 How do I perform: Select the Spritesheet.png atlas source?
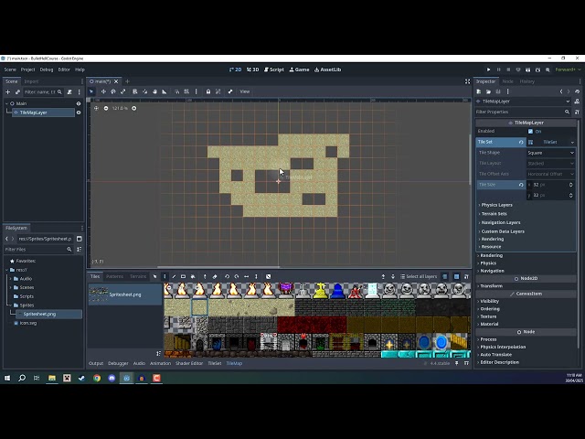[125, 294]
